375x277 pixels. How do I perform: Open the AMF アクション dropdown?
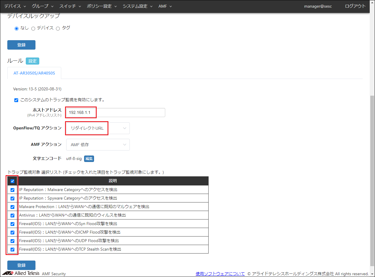(x=98, y=145)
